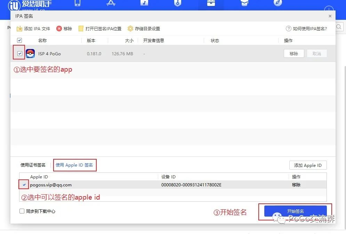Click the Status column header
346x234 pixels.
pyautogui.click(x=215, y=41)
